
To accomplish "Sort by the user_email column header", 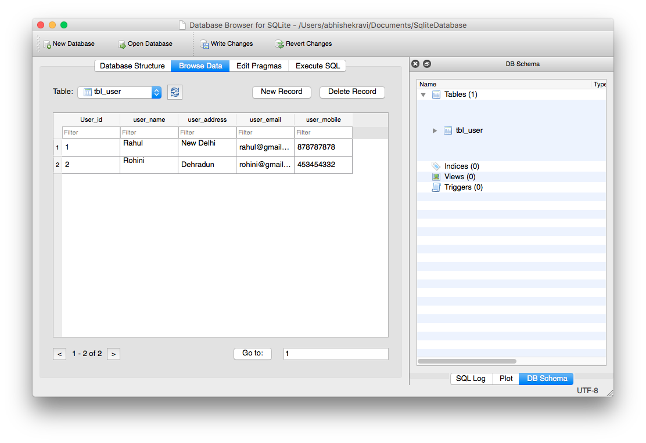I will [x=265, y=120].
